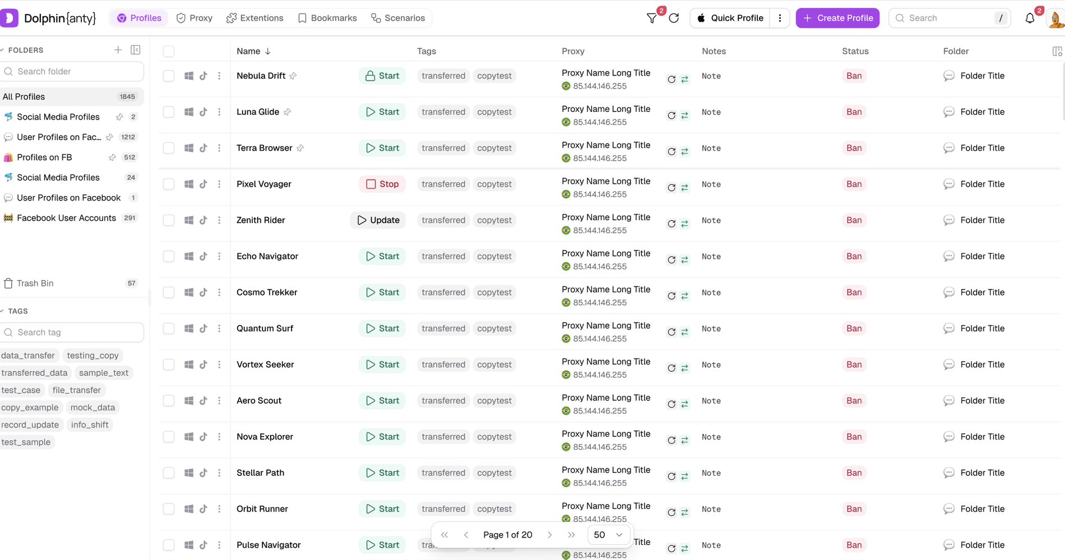
Task: Refresh proxy for Luna Glide row
Action: click(x=672, y=115)
